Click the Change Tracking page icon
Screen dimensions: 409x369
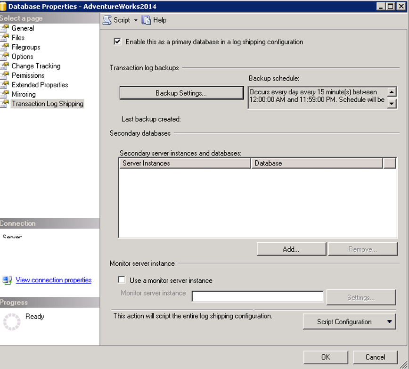(4, 66)
